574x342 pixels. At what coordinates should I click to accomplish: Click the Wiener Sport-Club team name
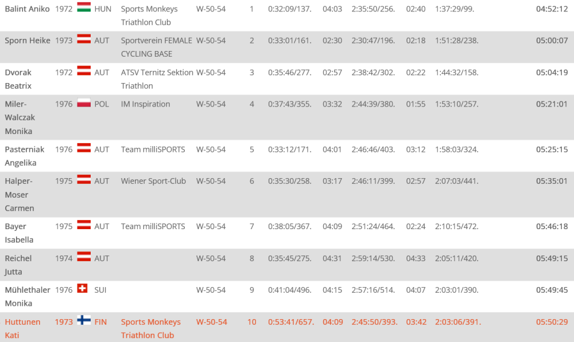[153, 181]
